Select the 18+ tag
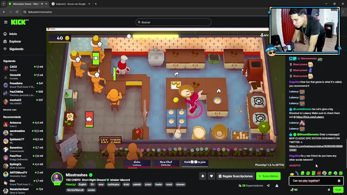The height and width of the screenshot is (195, 347). 92,184
